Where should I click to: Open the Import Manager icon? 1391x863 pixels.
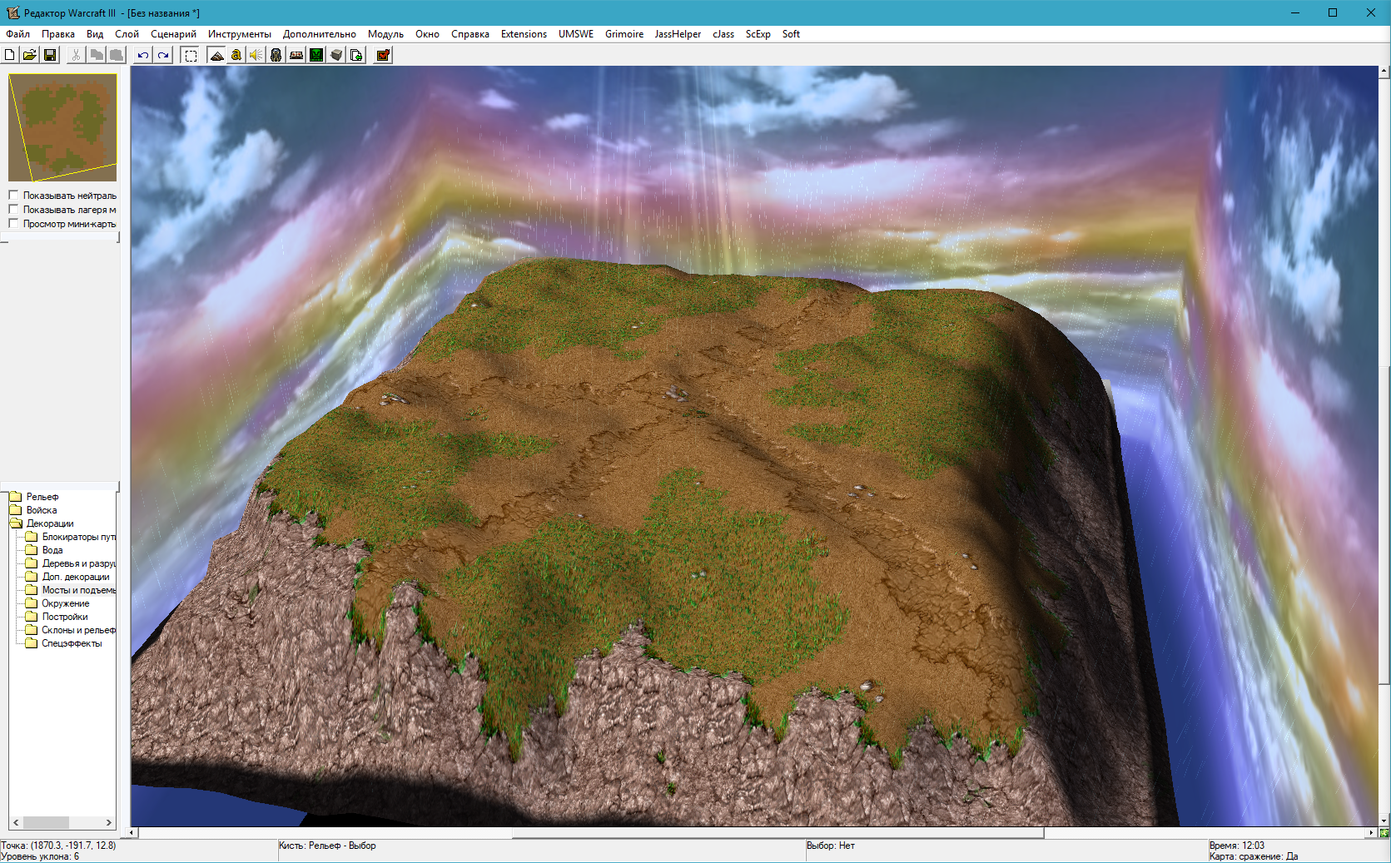point(356,55)
